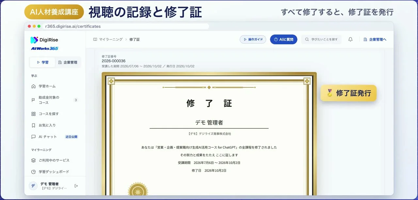The image size is (418, 200).
Task: Click the magnifier icon in the search box
Action: pos(307,39)
